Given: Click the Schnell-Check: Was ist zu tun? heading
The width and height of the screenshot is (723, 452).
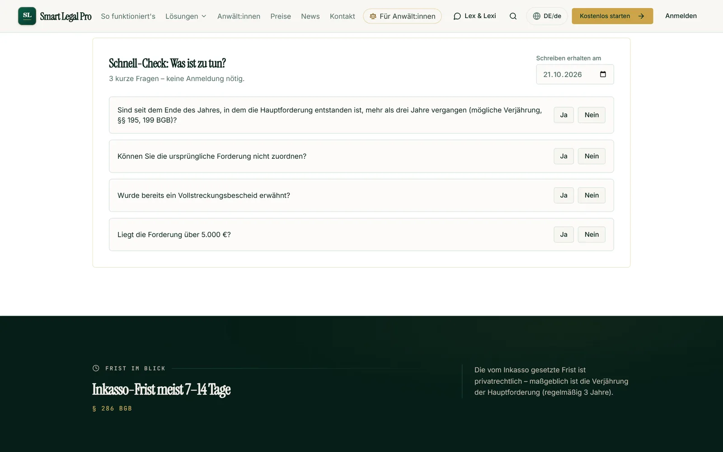Looking at the screenshot, I should pyautogui.click(x=167, y=63).
